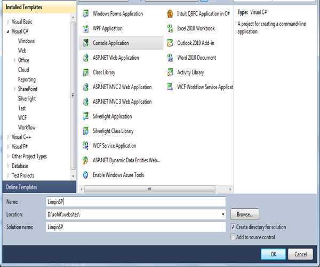Viewport: 320px width, 267px height.
Task: Click the horizontal scrollbar thumb in templates list
Action: 150,189
